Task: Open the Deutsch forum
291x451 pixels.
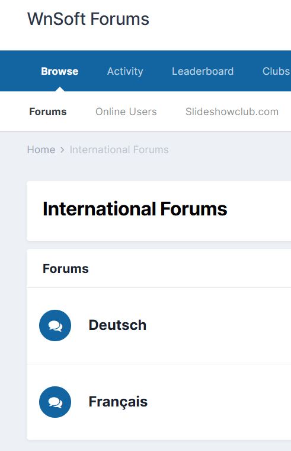Action: pos(117,325)
